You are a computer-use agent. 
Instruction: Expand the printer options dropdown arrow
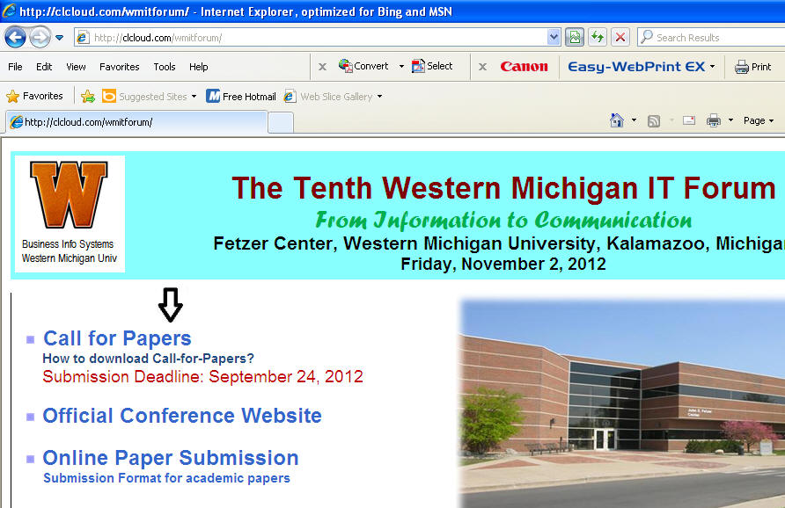730,120
